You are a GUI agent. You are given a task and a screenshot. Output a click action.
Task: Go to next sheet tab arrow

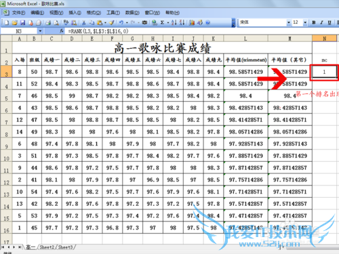tap(14, 247)
